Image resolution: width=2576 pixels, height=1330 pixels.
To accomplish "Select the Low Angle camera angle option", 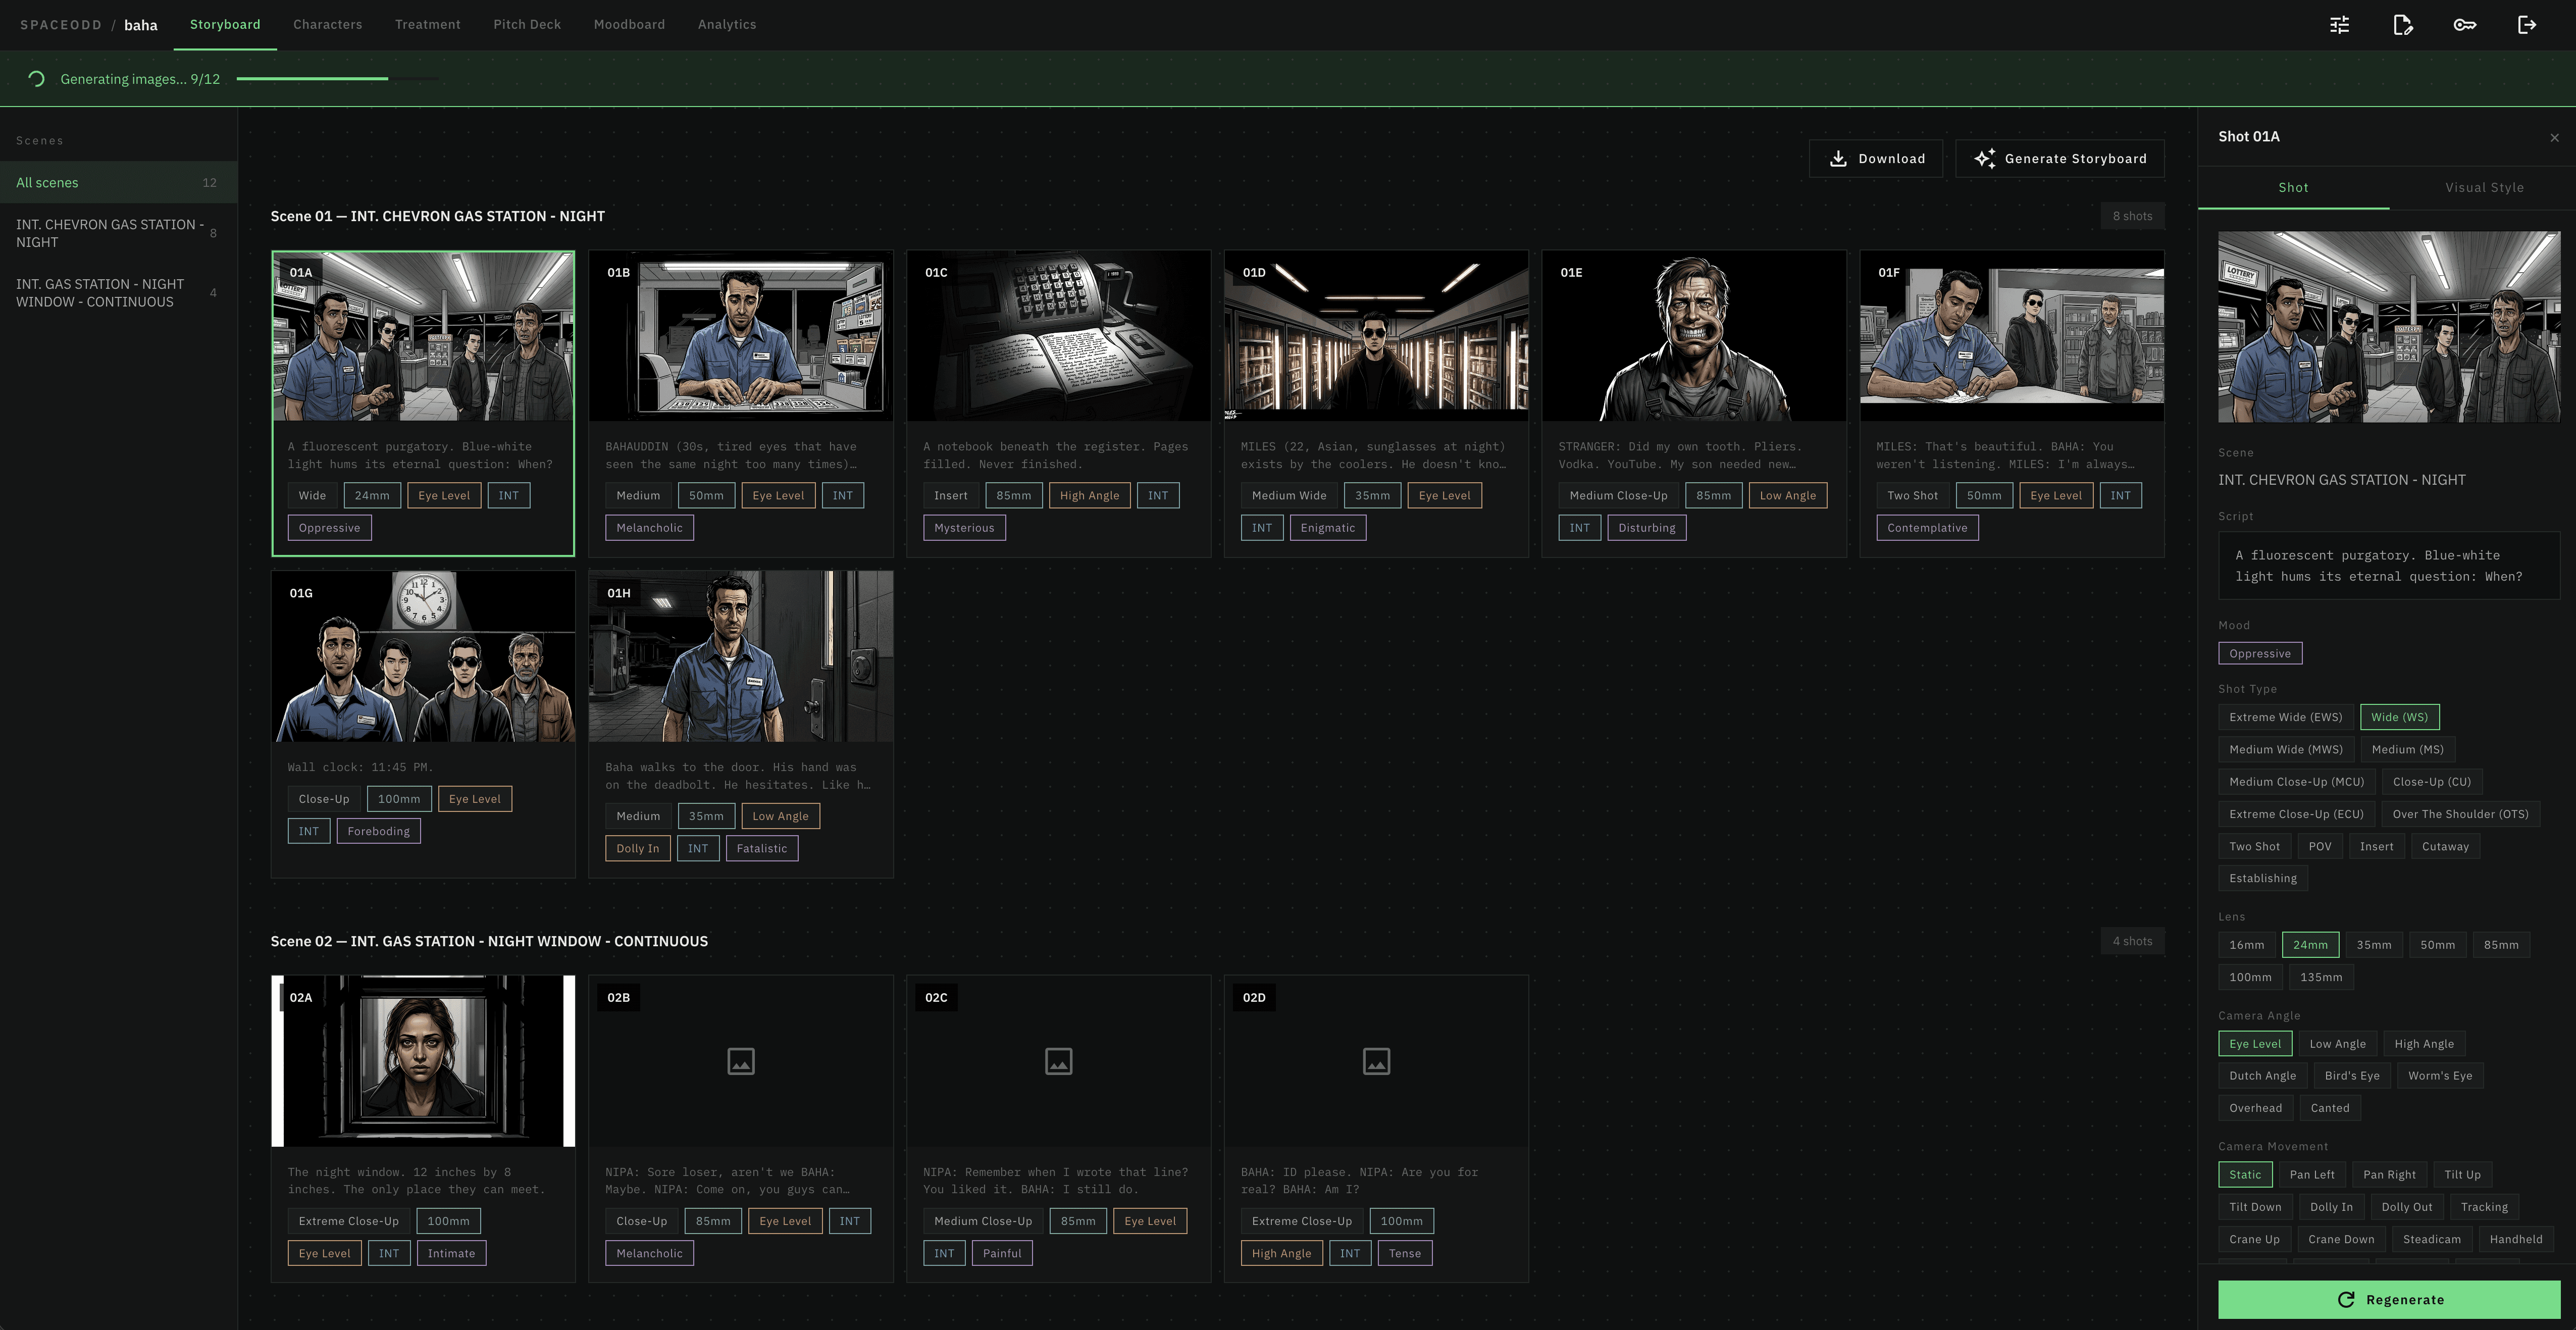I will coord(2337,1044).
